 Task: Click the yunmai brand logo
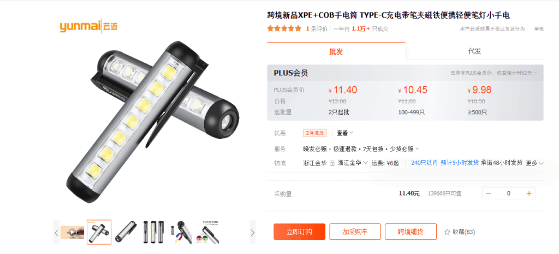[89, 26]
